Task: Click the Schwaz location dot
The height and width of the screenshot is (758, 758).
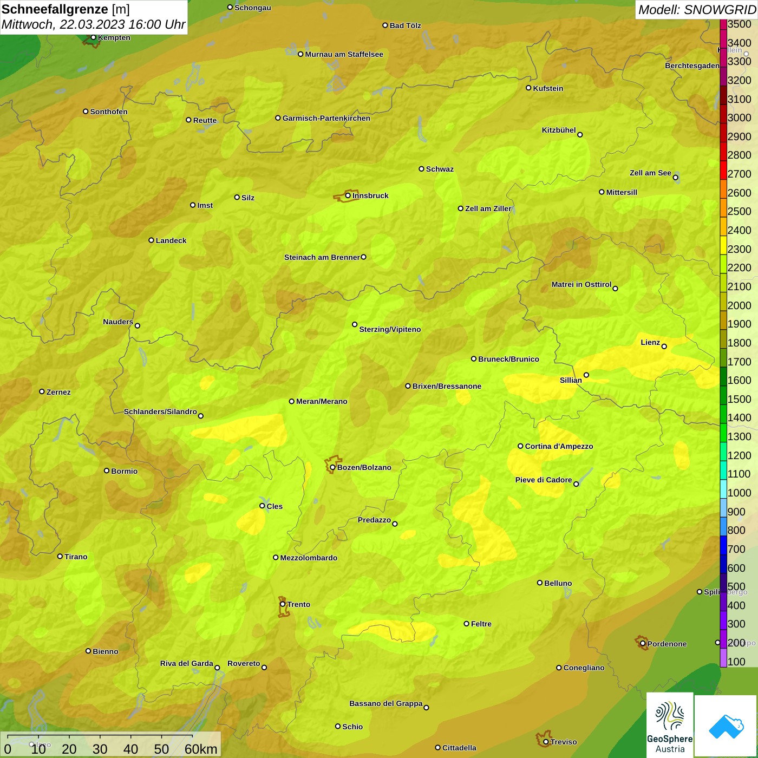Action: pyautogui.click(x=422, y=169)
